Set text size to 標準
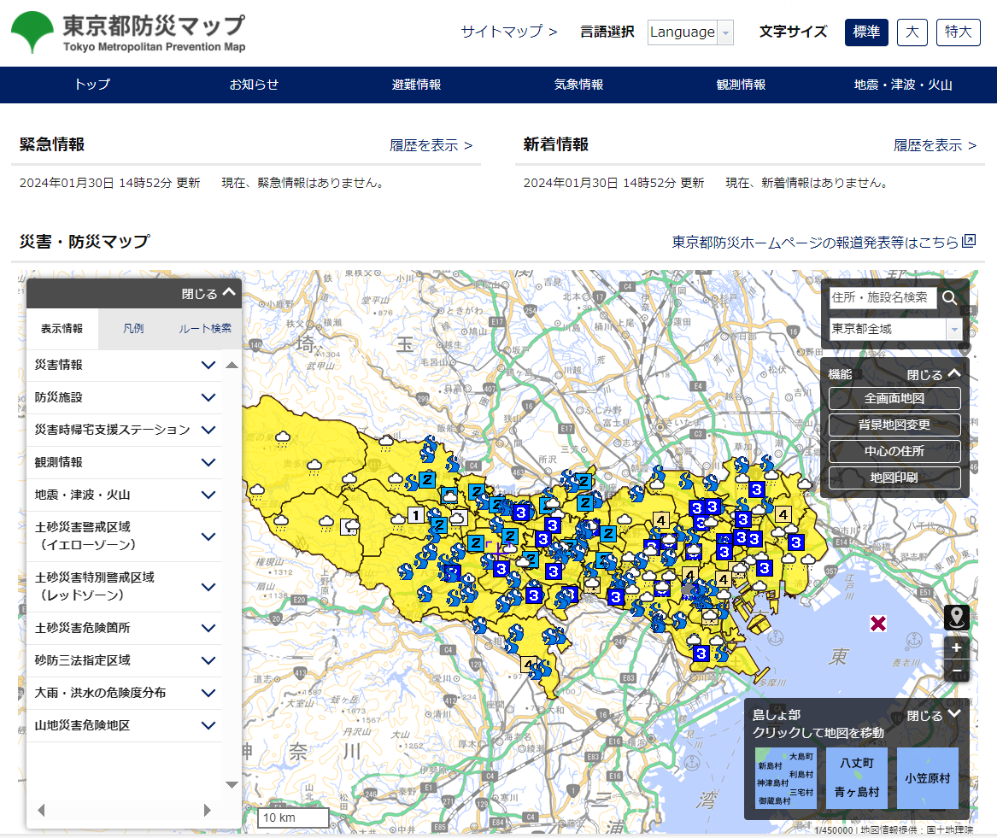The height and width of the screenshot is (838, 997). (x=866, y=32)
